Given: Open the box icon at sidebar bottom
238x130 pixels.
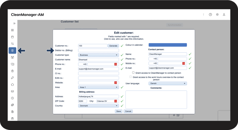Looking at the screenshot, I should (12, 119).
